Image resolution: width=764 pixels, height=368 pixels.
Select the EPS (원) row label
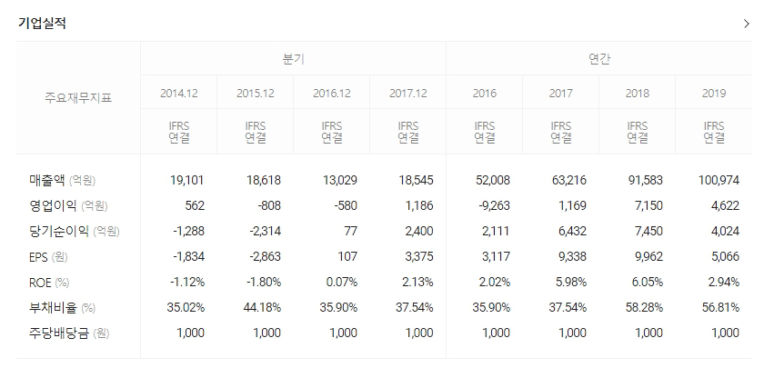[48, 256]
